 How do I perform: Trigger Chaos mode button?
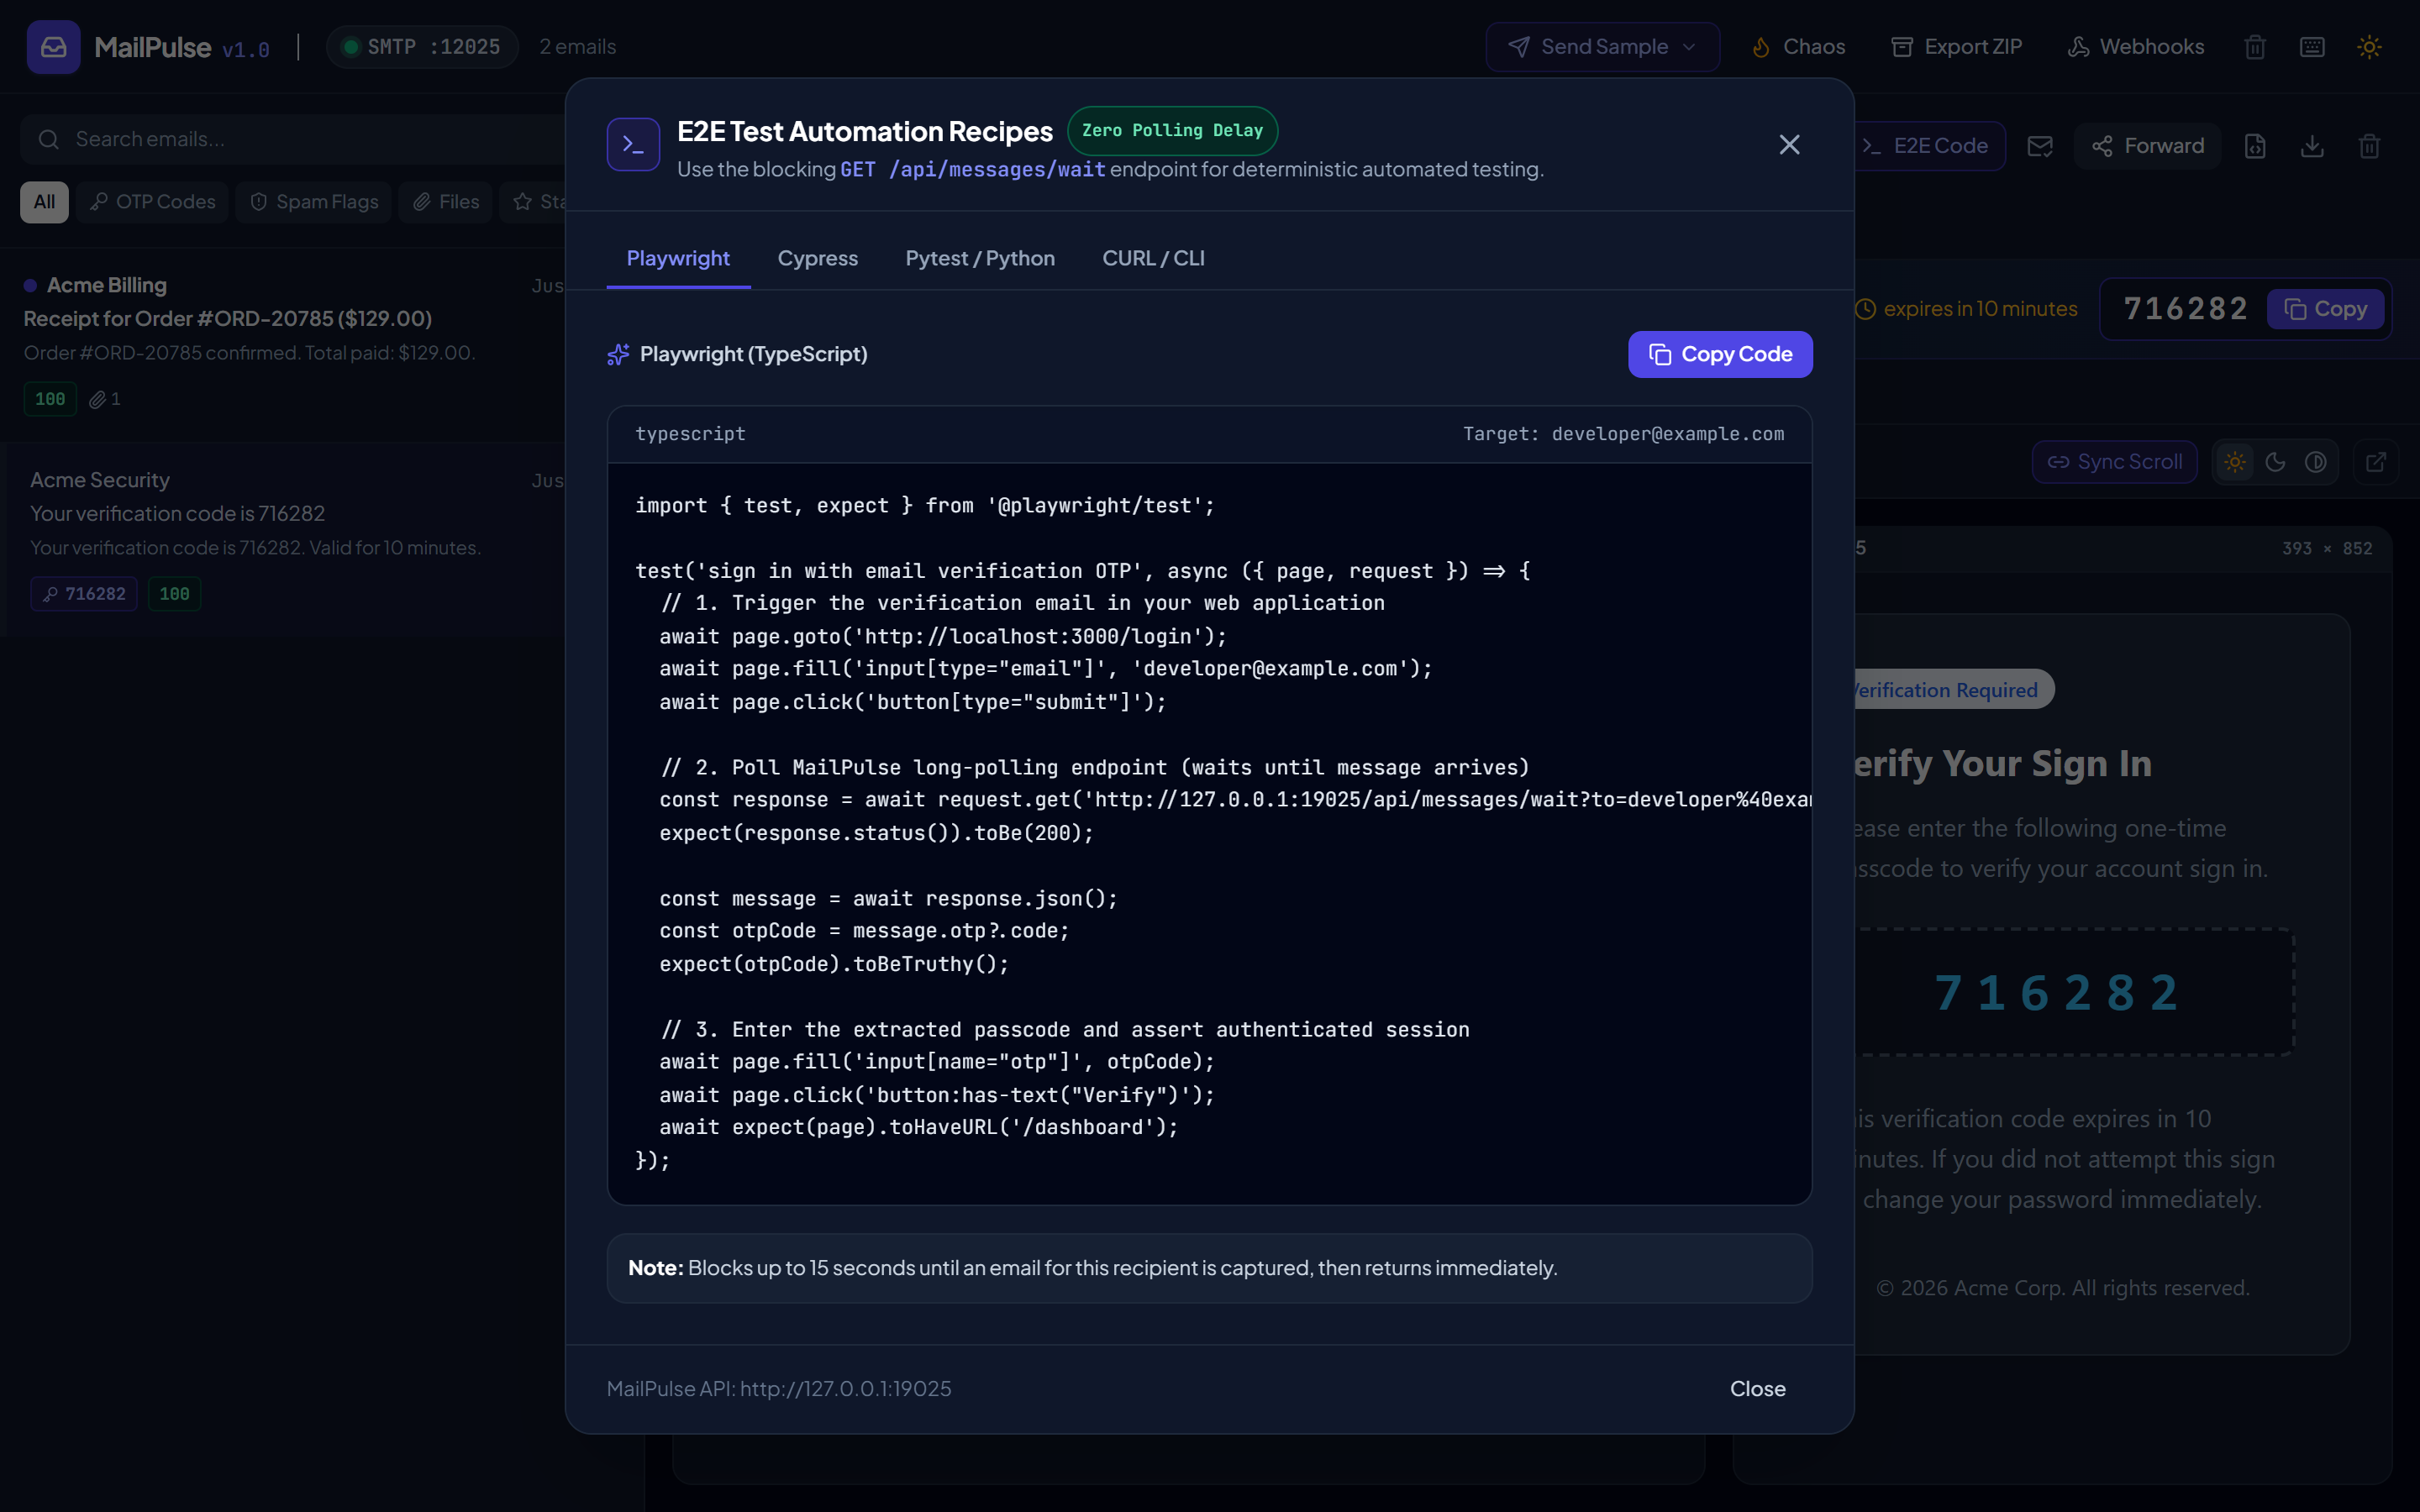(1798, 47)
